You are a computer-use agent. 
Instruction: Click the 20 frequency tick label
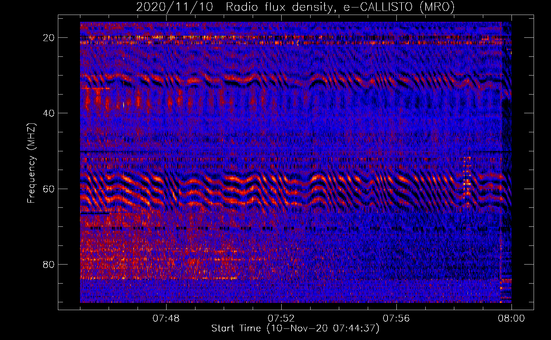pyautogui.click(x=49, y=38)
